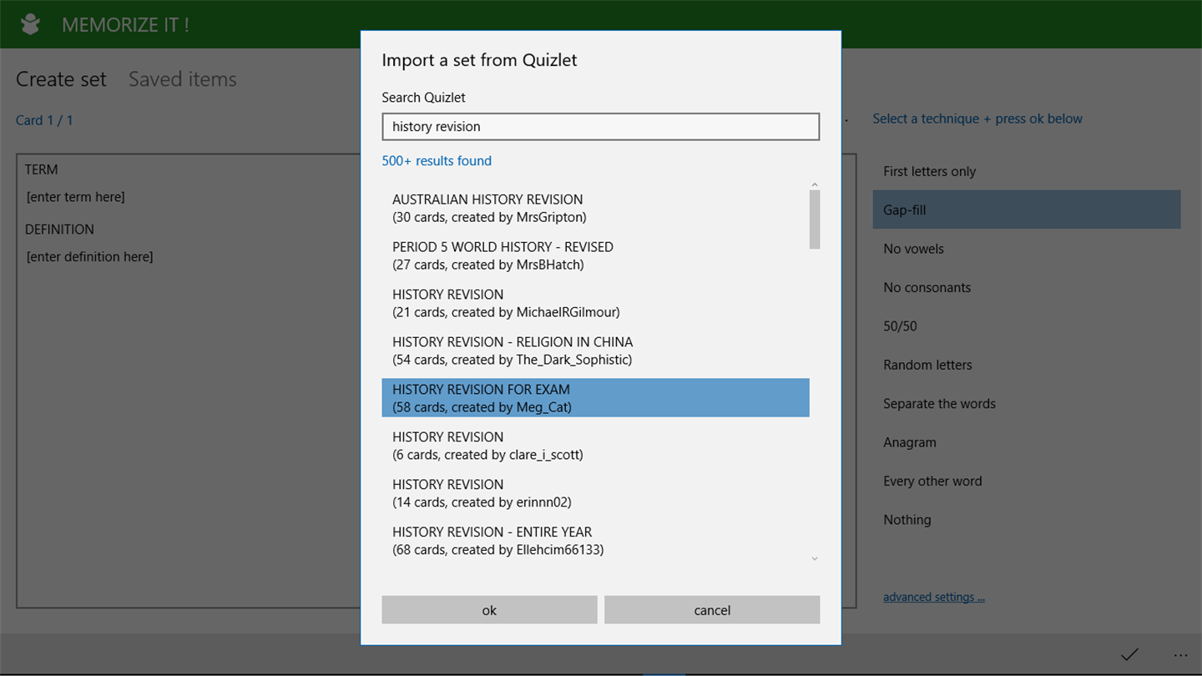Select History Revision - Religion in China set
Image resolution: width=1202 pixels, height=676 pixels.
click(596, 351)
